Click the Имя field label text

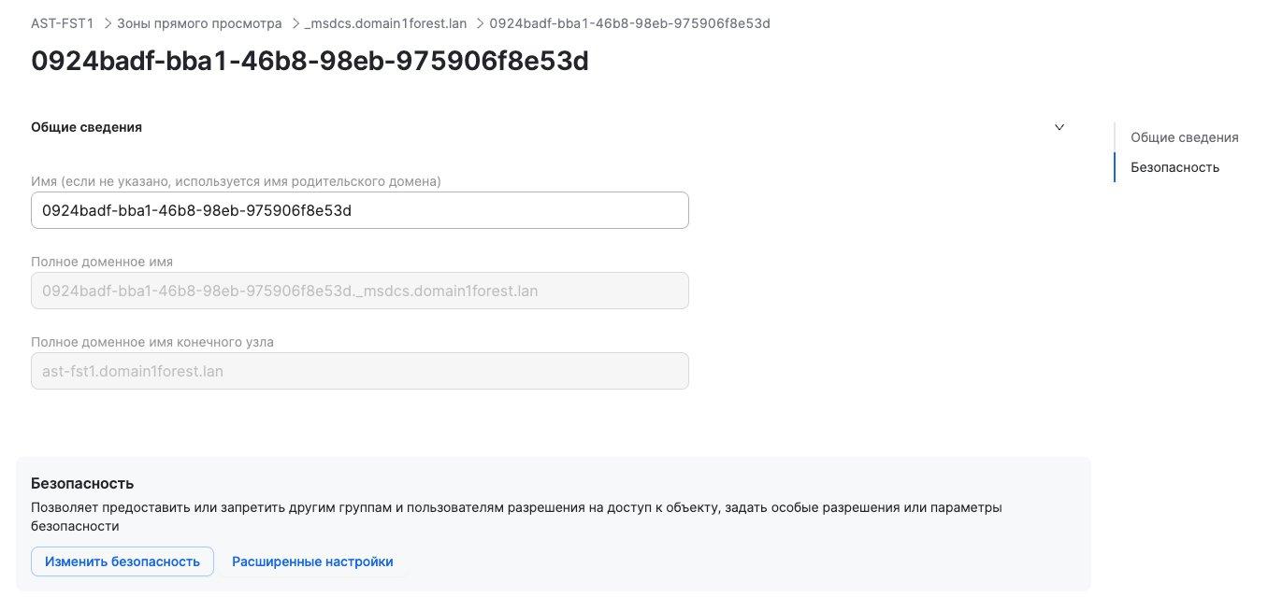pos(236,181)
